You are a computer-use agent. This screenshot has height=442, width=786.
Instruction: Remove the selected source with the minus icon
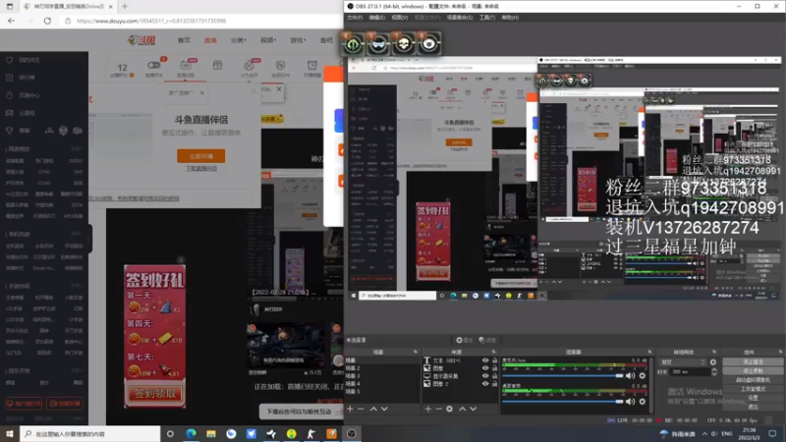(438, 409)
